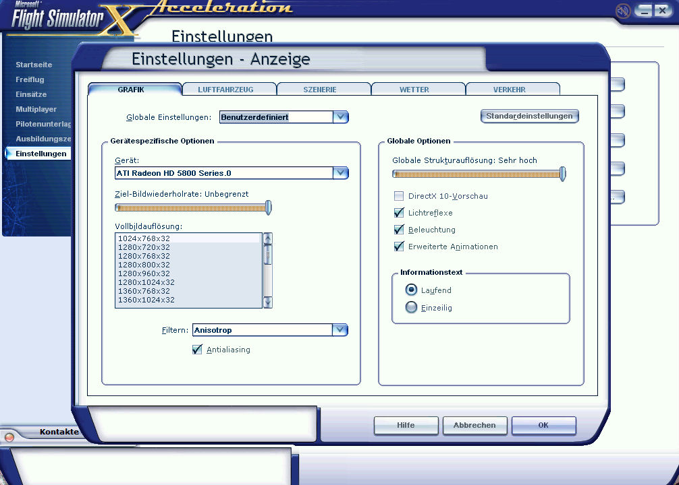This screenshot has height=485, width=679.
Task: Switch to the GRAFIK tab
Action: tap(131, 90)
